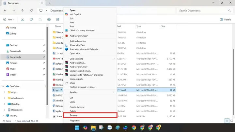The image size is (235, 132).
Task: Choose Delete in context menu
Action: click(x=90, y=111)
